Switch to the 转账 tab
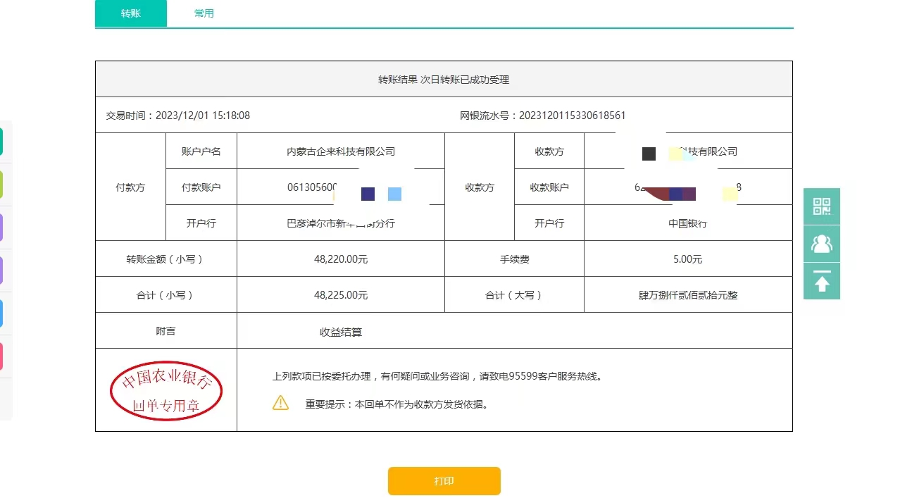Image resolution: width=912 pixels, height=498 pixels. pos(131,13)
